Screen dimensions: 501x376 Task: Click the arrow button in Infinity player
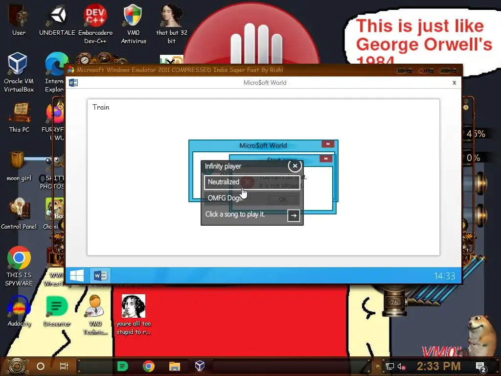coord(294,215)
